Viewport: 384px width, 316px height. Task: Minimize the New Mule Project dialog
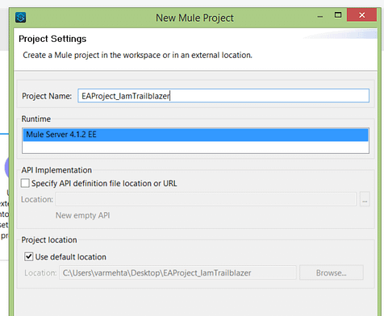pos(320,16)
